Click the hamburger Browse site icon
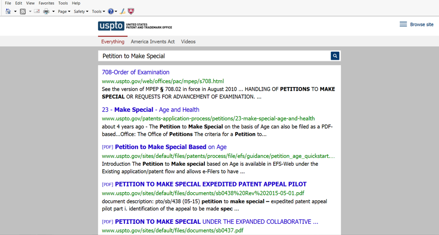This screenshot has height=235, width=439. pos(403,24)
